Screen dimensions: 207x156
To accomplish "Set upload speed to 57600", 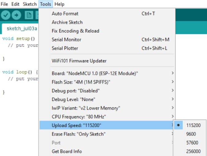I will (x=192, y=143).
